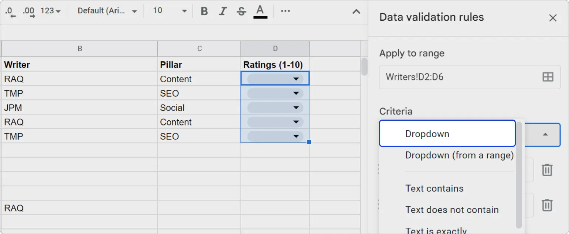569x234 pixels.
Task: Close the Data validation rules panel
Action: [x=553, y=18]
